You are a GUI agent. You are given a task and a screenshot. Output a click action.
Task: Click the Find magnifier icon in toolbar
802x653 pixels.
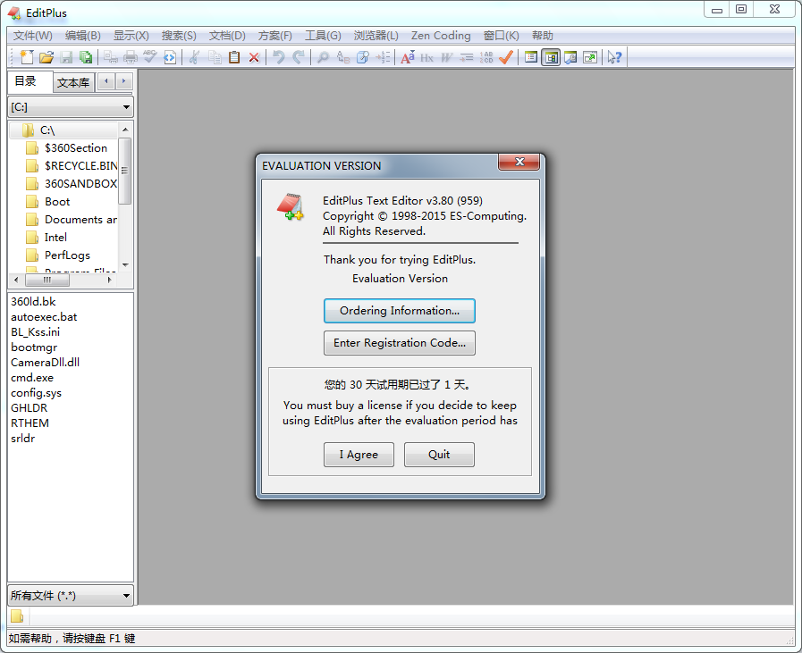pos(323,57)
